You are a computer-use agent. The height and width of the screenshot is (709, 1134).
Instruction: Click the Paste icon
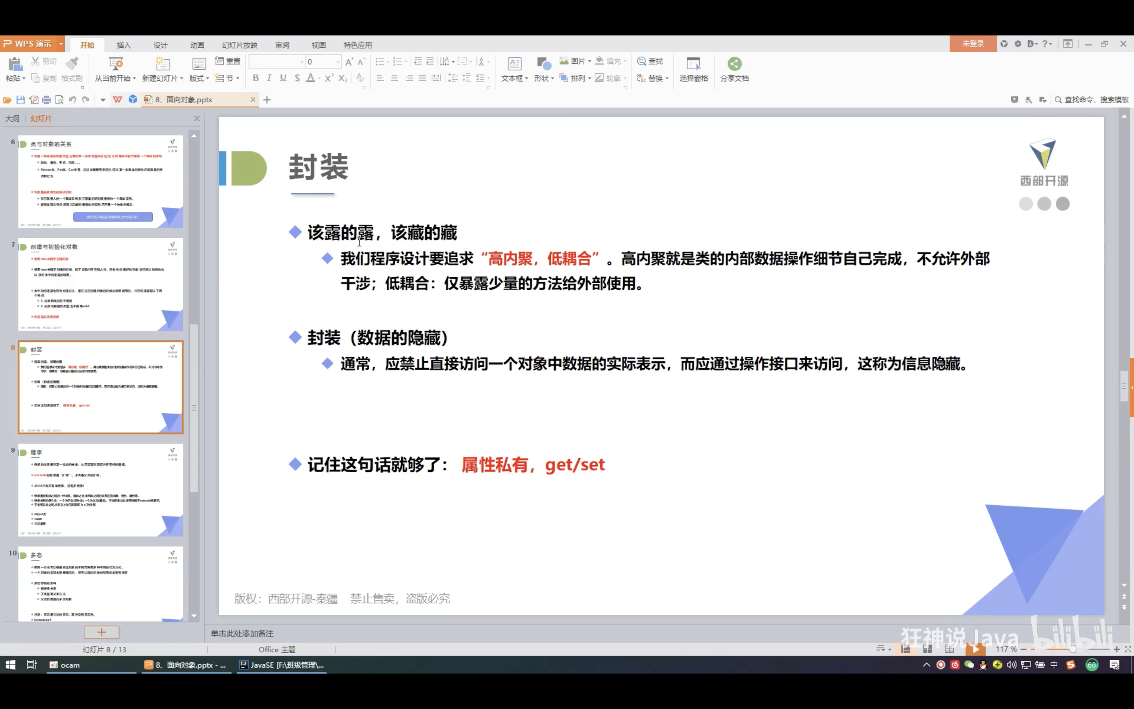[15, 64]
